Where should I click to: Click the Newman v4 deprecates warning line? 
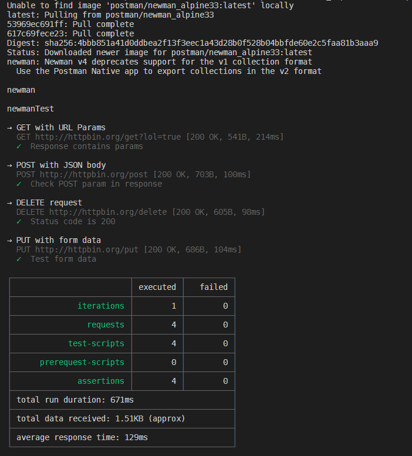click(x=159, y=62)
